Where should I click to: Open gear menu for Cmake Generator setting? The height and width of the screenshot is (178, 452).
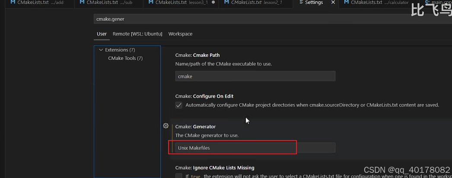(166, 126)
